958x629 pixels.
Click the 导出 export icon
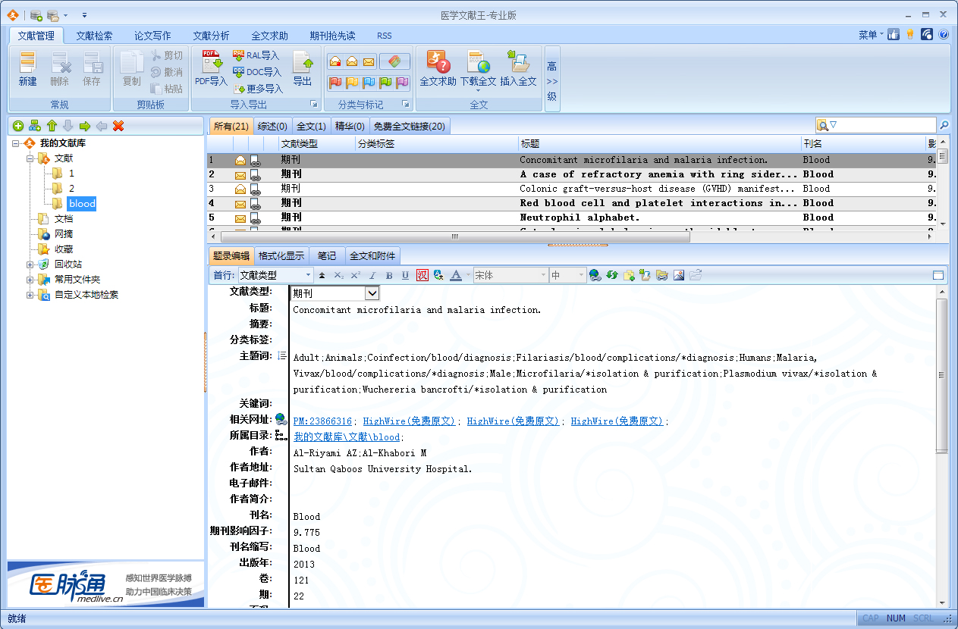[x=302, y=63]
